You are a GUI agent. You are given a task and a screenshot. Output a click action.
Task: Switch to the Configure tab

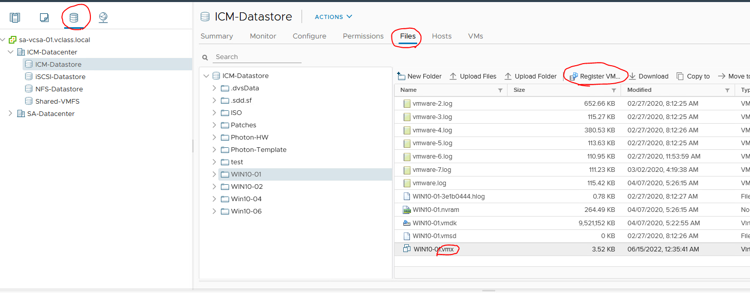309,36
